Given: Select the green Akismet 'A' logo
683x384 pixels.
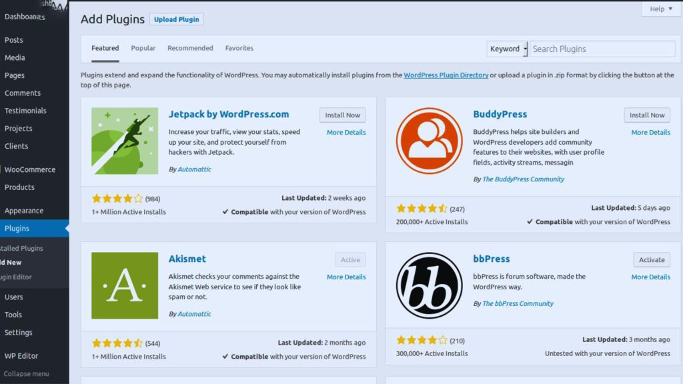Looking at the screenshot, I should click(125, 285).
